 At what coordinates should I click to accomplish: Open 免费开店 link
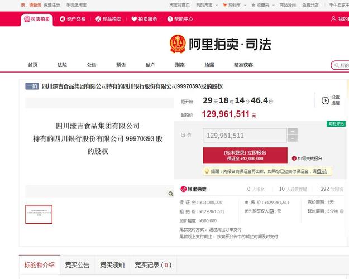[x=310, y=5]
